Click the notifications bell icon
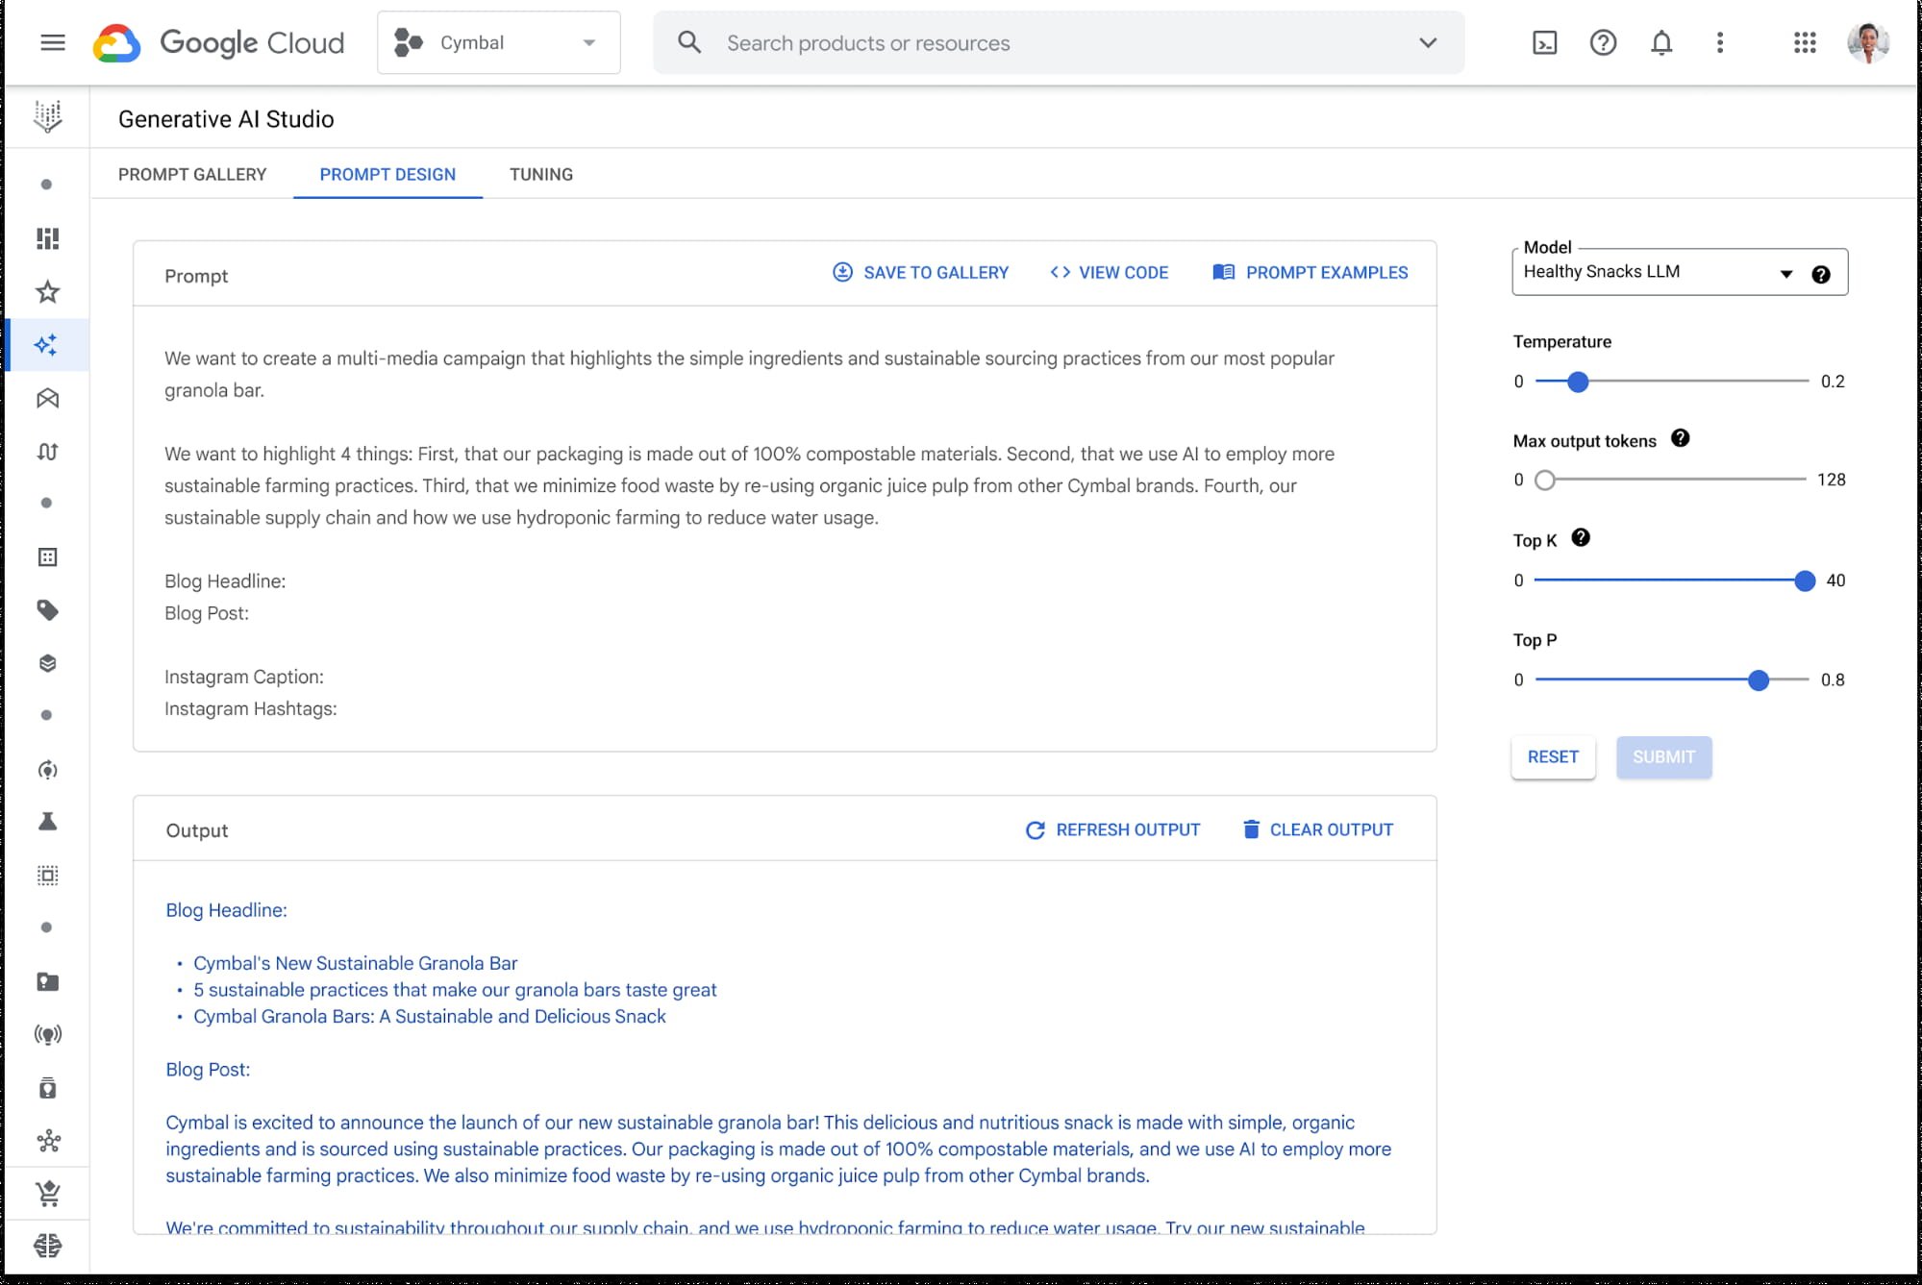The width and height of the screenshot is (1922, 1285). [x=1660, y=41]
